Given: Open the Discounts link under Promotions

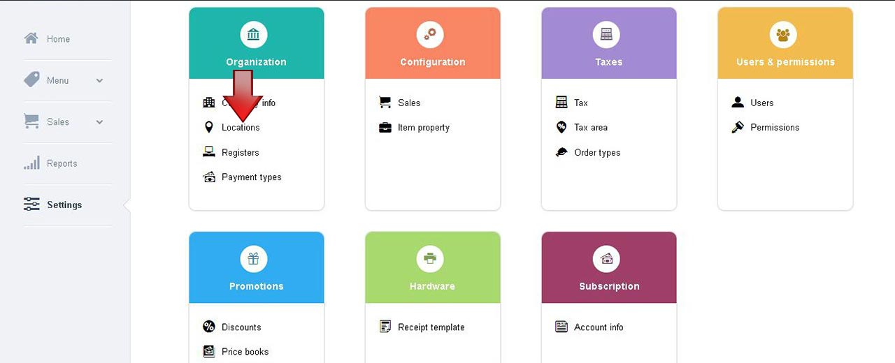Looking at the screenshot, I should [241, 327].
